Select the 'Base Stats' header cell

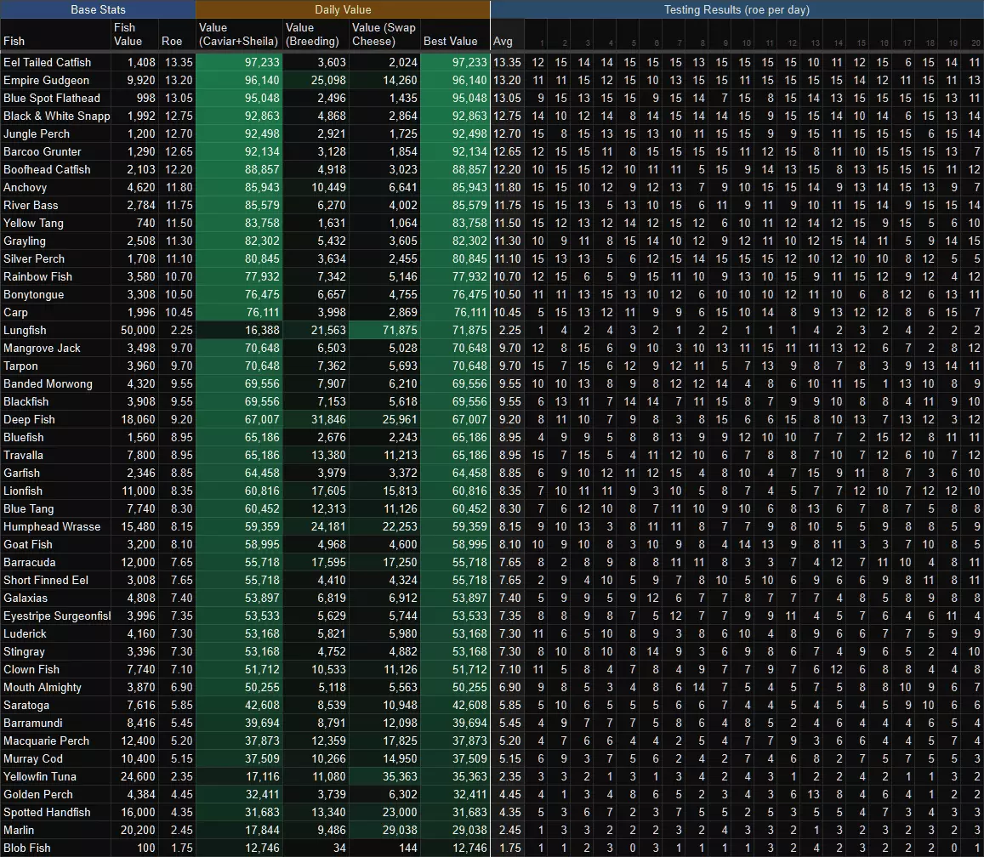pos(98,9)
